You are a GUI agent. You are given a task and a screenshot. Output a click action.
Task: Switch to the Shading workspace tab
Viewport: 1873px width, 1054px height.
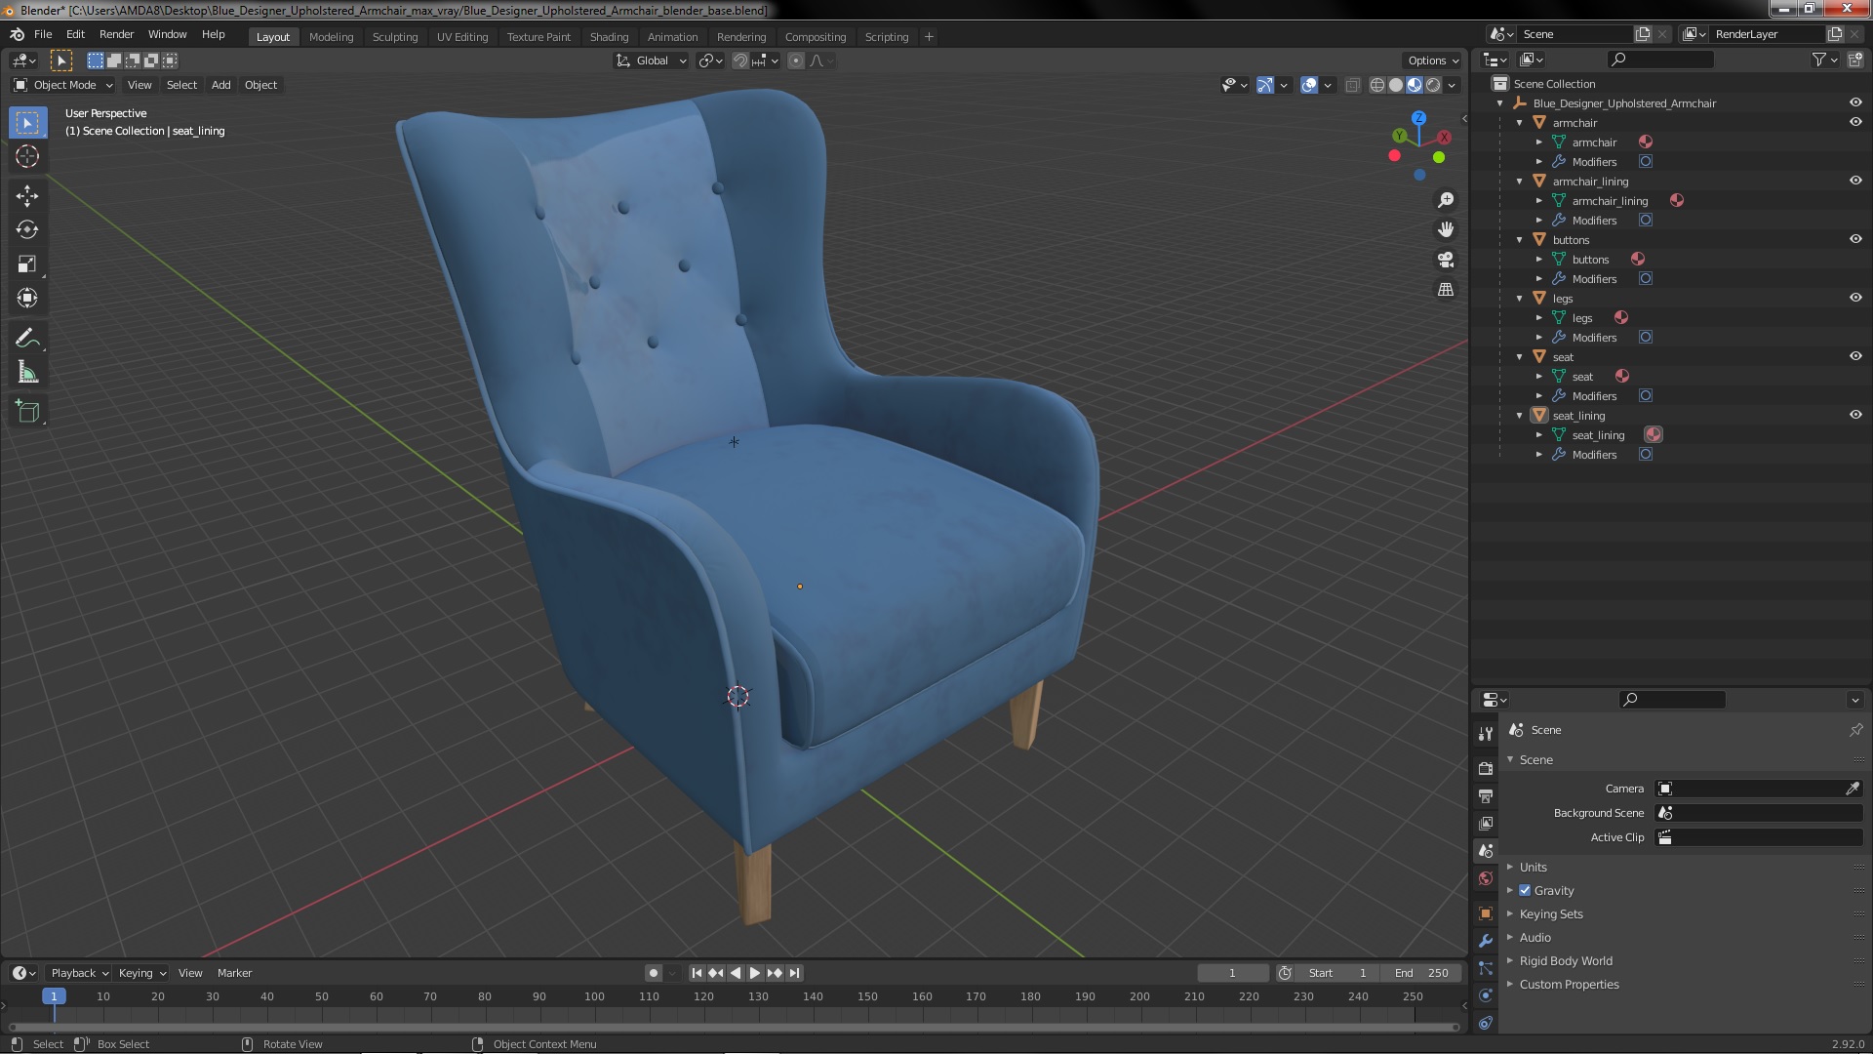coord(609,37)
